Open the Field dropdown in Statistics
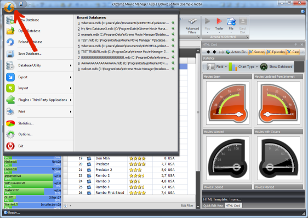308x218 pixels. [x=217, y=67]
